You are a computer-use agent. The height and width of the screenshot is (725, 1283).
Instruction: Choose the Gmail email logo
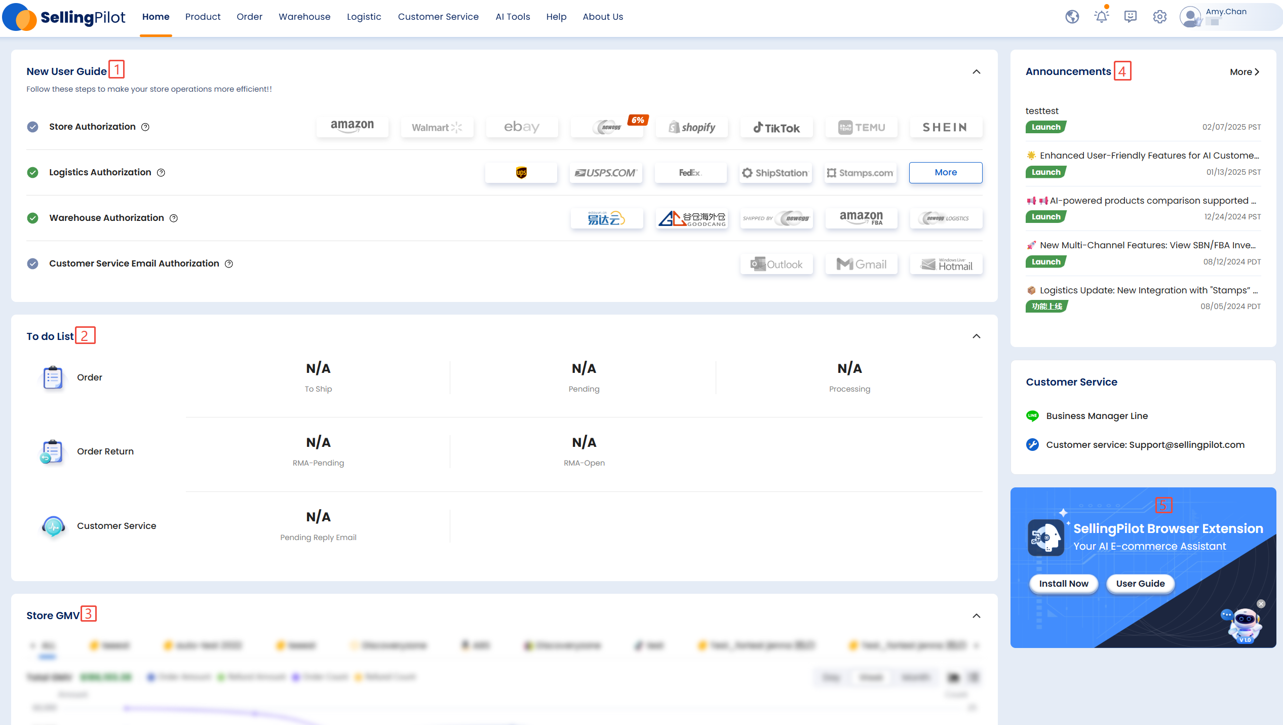point(861,264)
